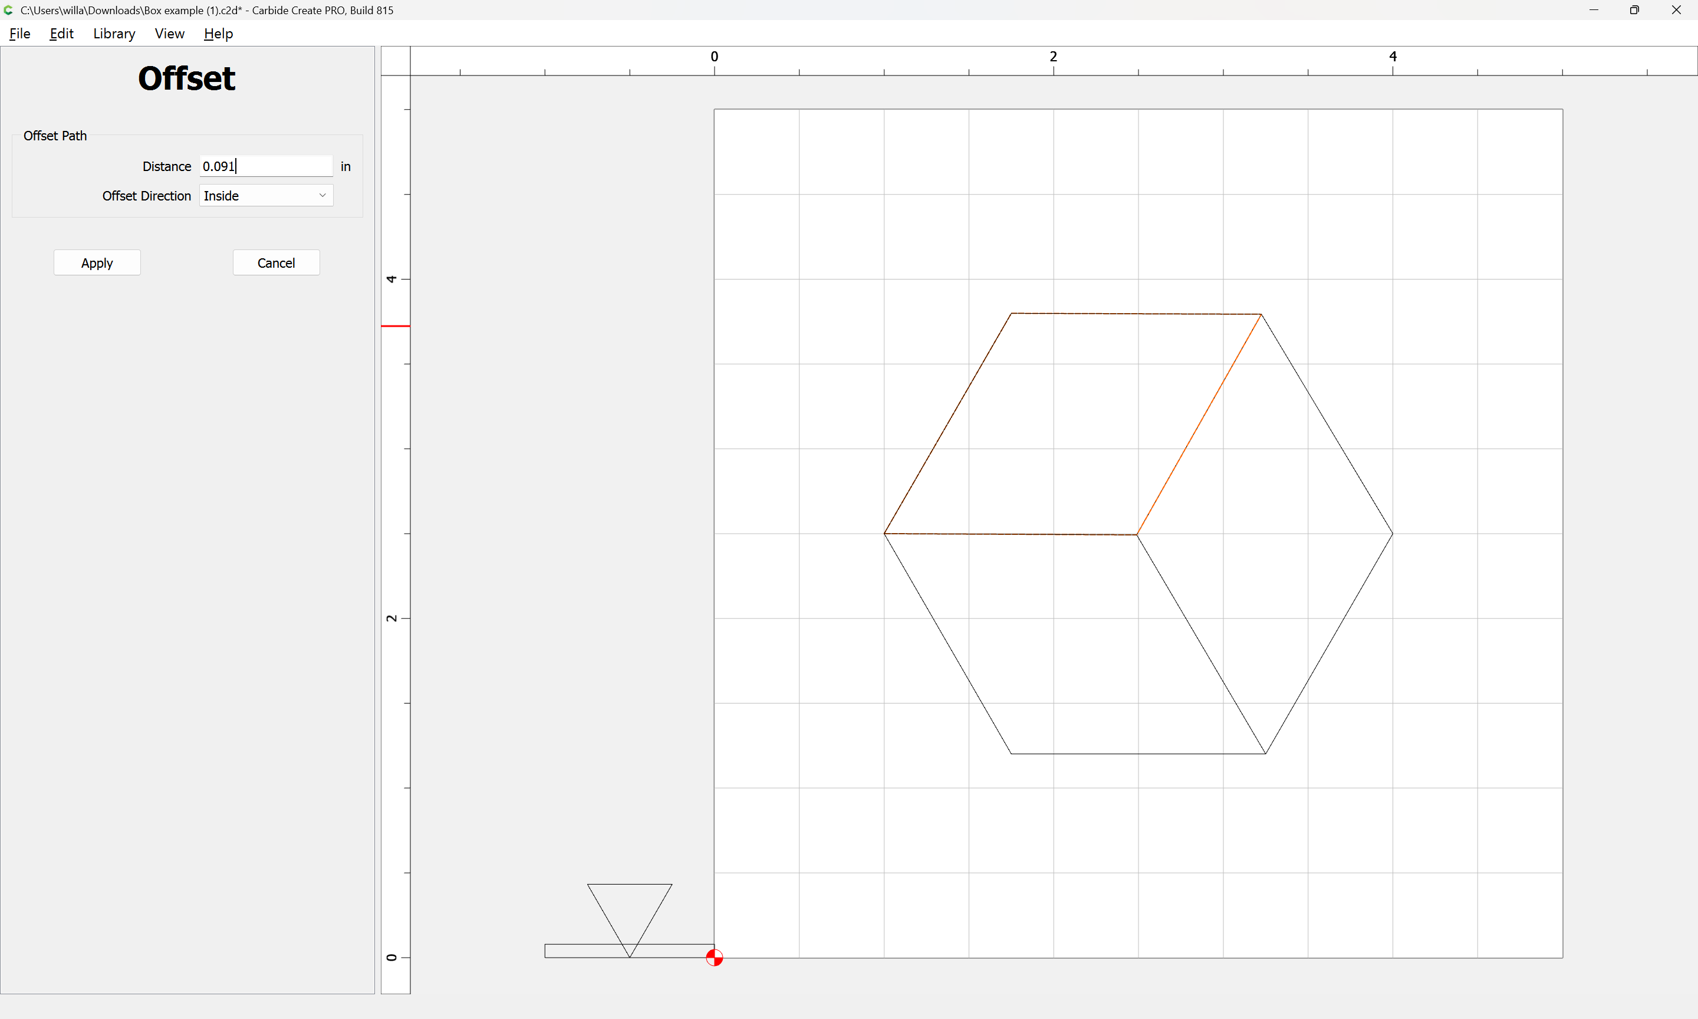This screenshot has height=1019, width=1698.
Task: Click the Inside dropdown arrow
Action: point(322,196)
